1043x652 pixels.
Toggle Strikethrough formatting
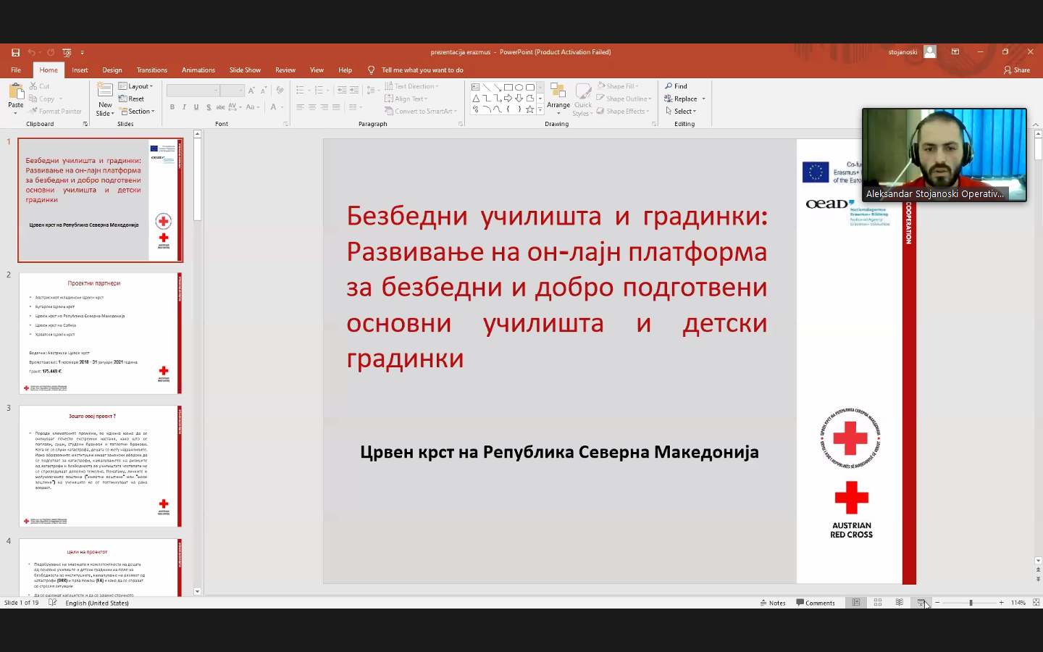pos(220,107)
